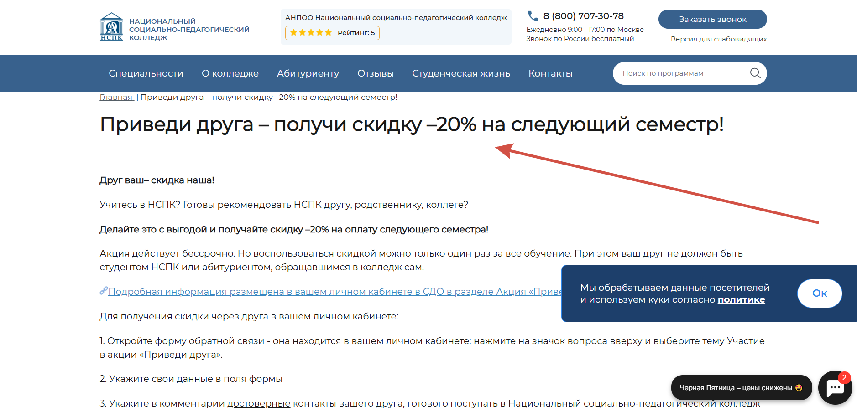Click the page heading Приведи друга
857x417 pixels.
coord(412,124)
